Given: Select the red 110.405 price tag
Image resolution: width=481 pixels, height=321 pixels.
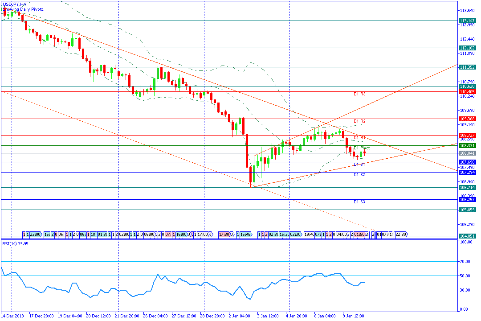Looking at the screenshot, I should click(x=467, y=92).
